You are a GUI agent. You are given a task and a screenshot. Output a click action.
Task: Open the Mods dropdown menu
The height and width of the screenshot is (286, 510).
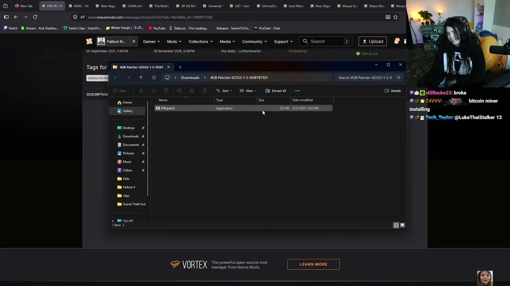pos(174,41)
